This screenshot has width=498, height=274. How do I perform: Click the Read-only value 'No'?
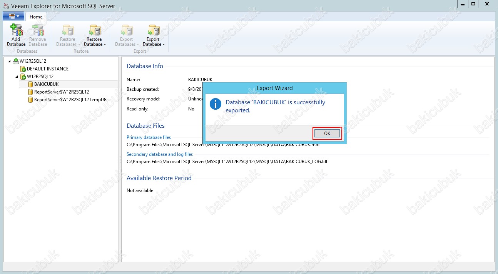pos(191,109)
